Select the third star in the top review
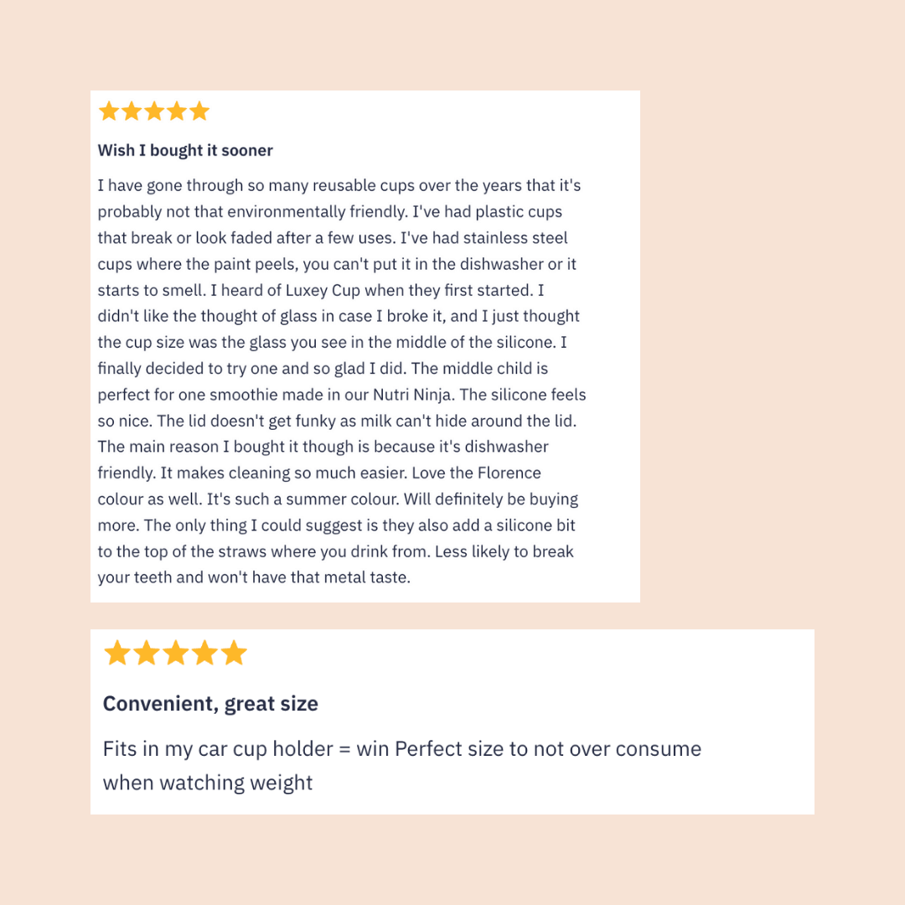Screen dimensions: 905x905 click(154, 111)
